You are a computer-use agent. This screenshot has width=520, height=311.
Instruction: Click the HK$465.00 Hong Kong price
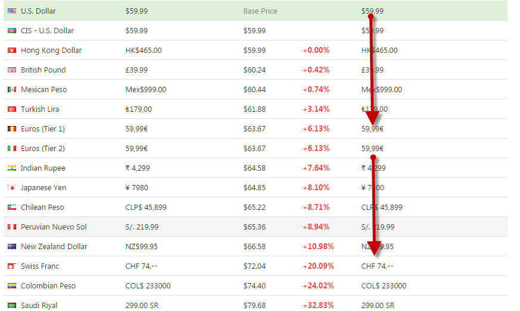coord(143,51)
